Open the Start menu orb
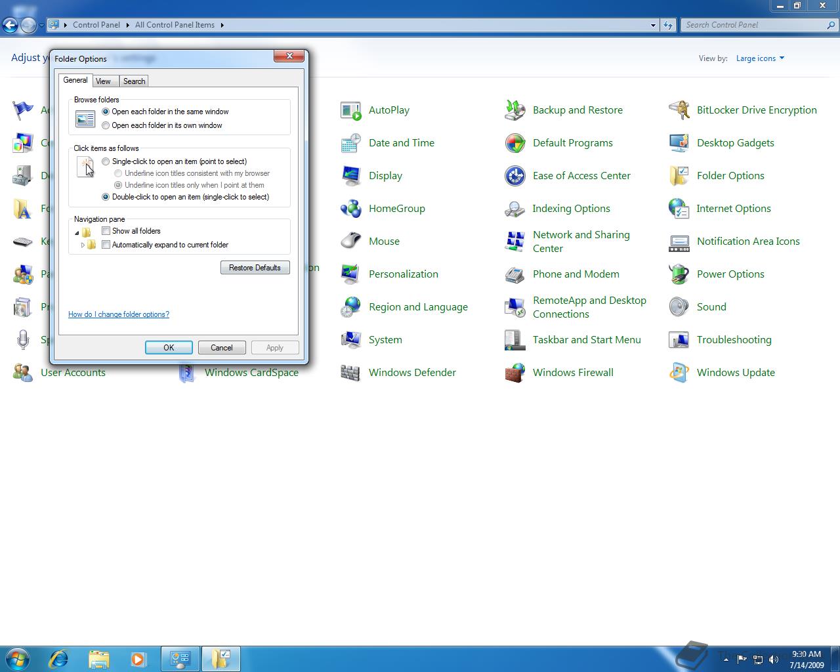840x672 pixels. [x=18, y=658]
